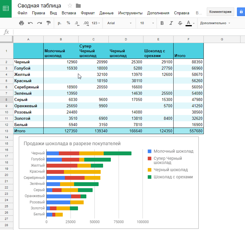Open the Вставка menu
Screen dimensions: 245x230
pos(69,13)
